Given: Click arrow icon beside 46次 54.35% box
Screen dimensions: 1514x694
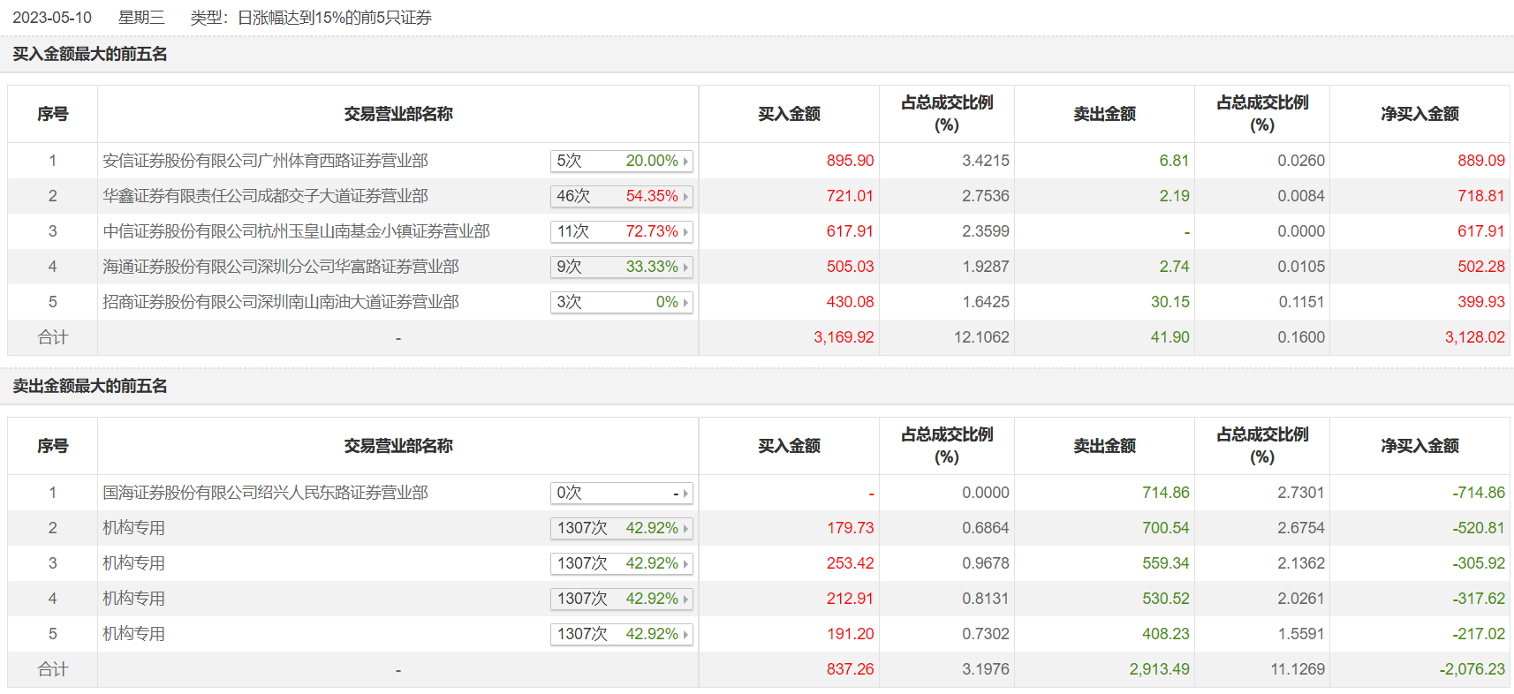Looking at the screenshot, I should tap(685, 197).
